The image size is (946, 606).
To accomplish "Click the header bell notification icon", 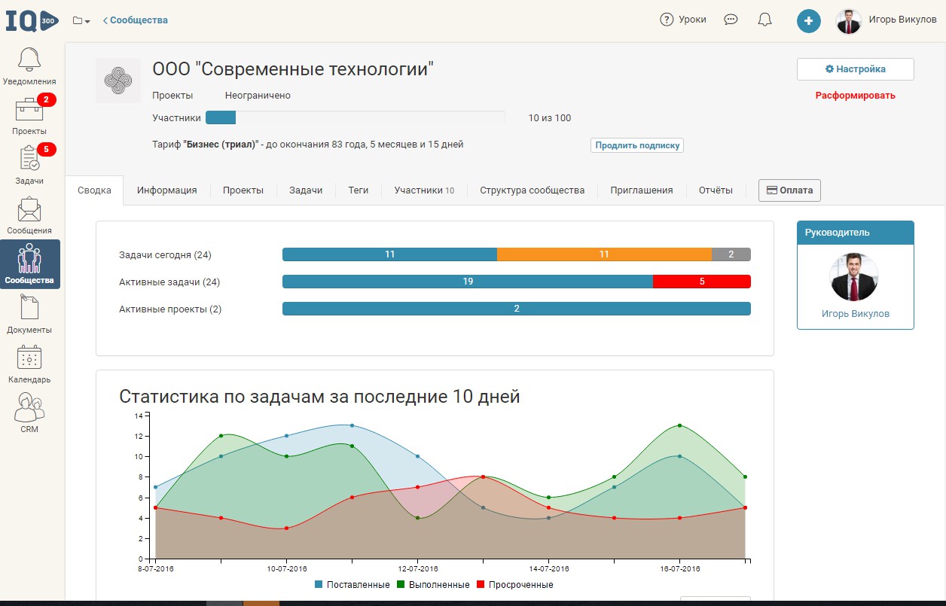I will point(764,20).
